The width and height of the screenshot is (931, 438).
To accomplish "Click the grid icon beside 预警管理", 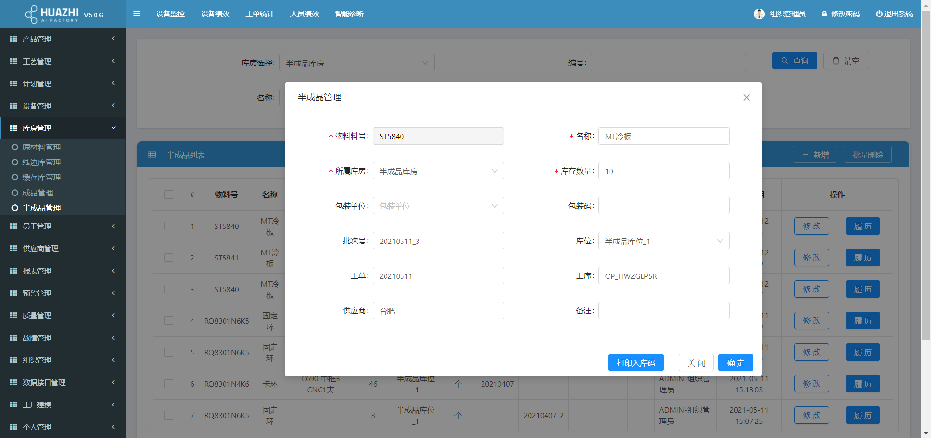I will 14,293.
